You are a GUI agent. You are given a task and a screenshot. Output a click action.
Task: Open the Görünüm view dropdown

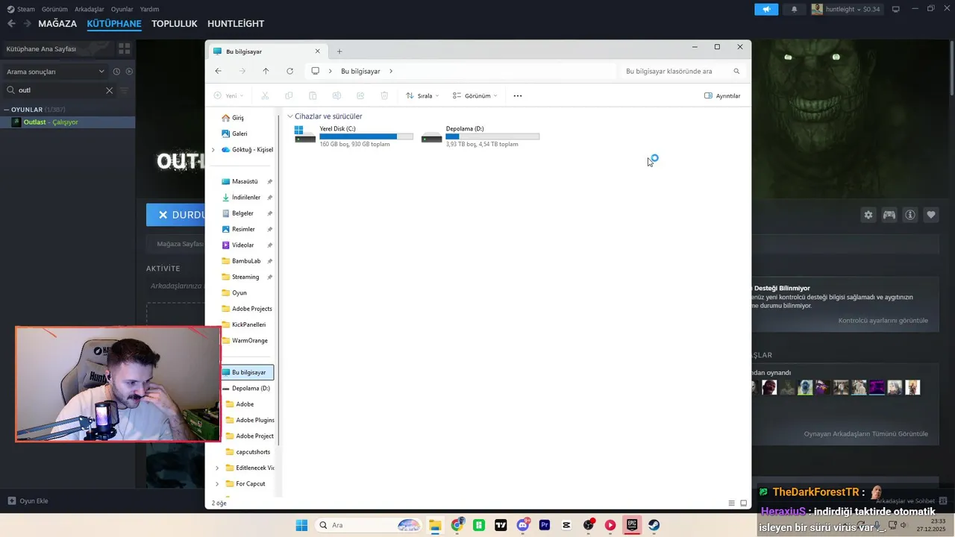click(x=475, y=95)
